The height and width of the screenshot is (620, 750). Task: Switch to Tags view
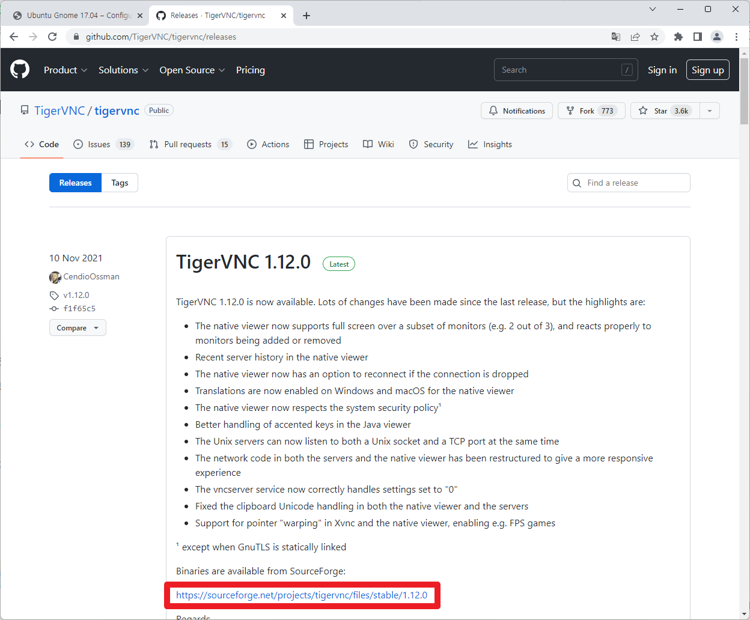(x=120, y=183)
